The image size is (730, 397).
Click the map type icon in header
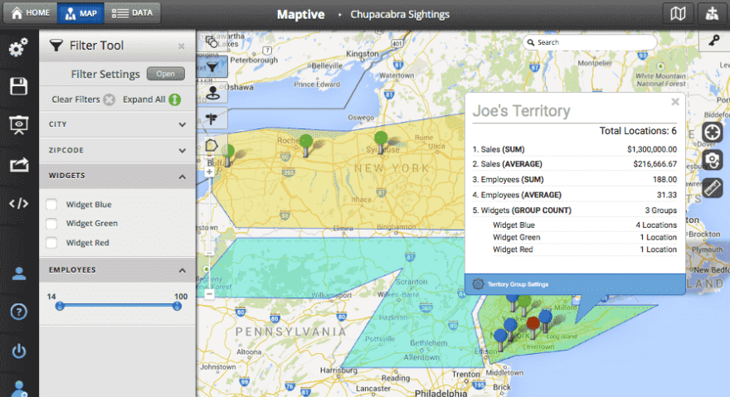678,14
